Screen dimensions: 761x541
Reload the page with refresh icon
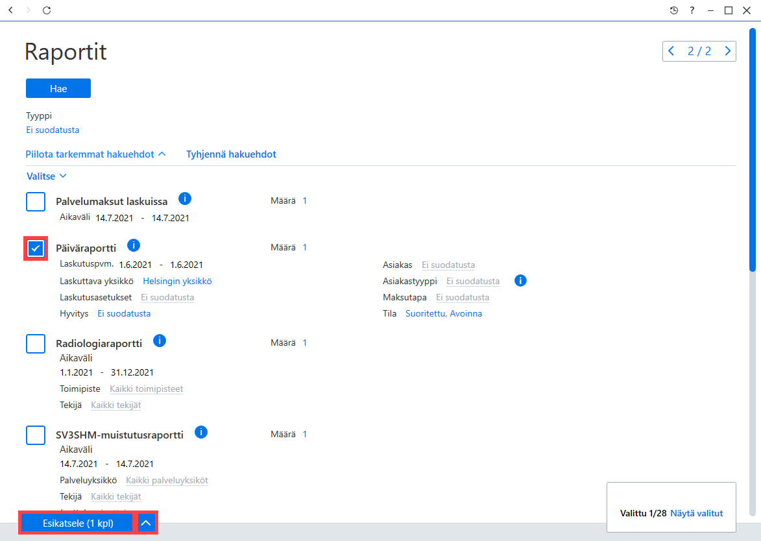coord(47,10)
